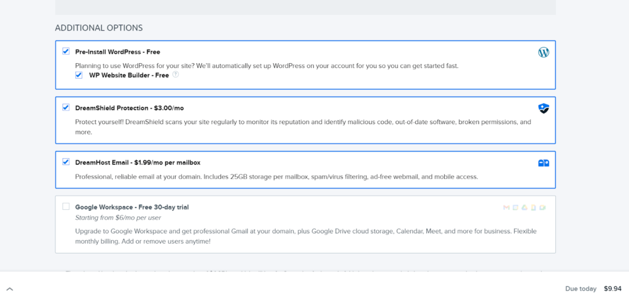Click 'DreamHost Email - $1.99/mo per mailbox' title

[138, 162]
